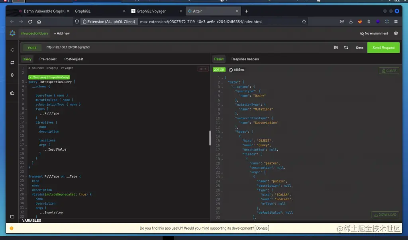This screenshot has height=240, width=408.
Task: Open collections folder icon in sidebar
Action: [x=12, y=217]
